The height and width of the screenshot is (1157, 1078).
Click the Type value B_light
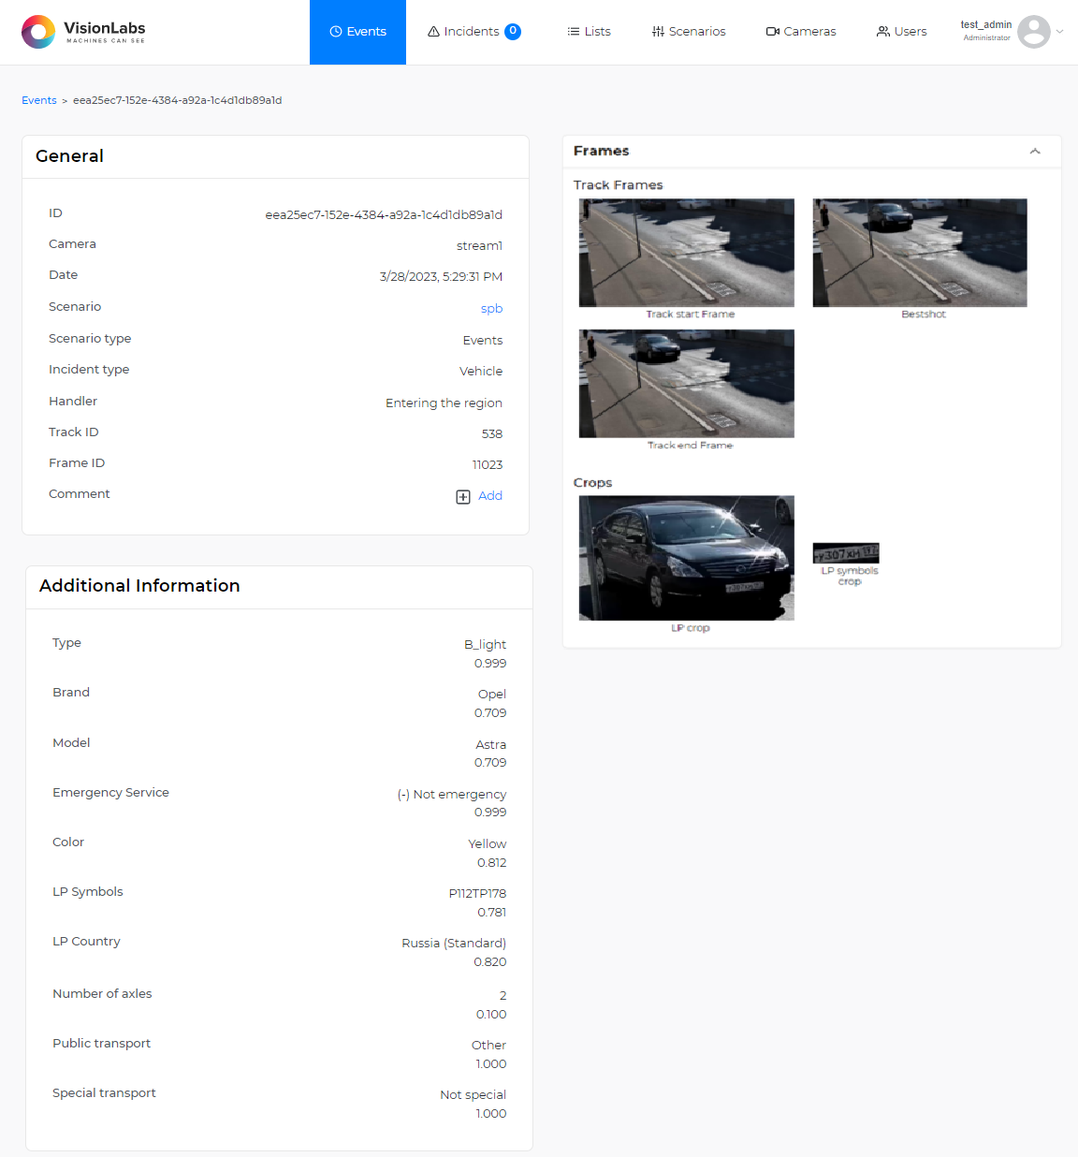(x=485, y=645)
